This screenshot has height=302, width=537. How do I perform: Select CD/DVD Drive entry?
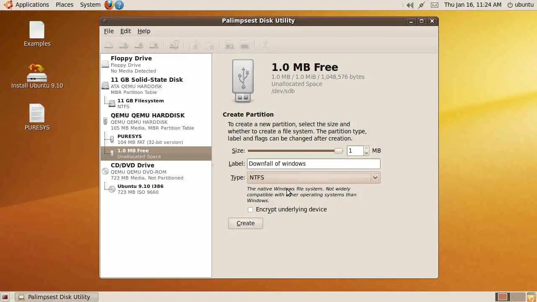(x=156, y=171)
